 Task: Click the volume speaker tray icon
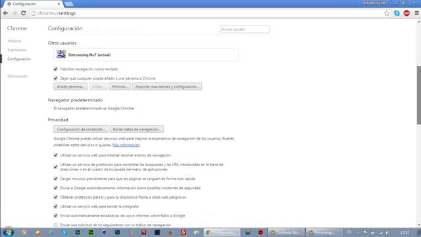387,232
